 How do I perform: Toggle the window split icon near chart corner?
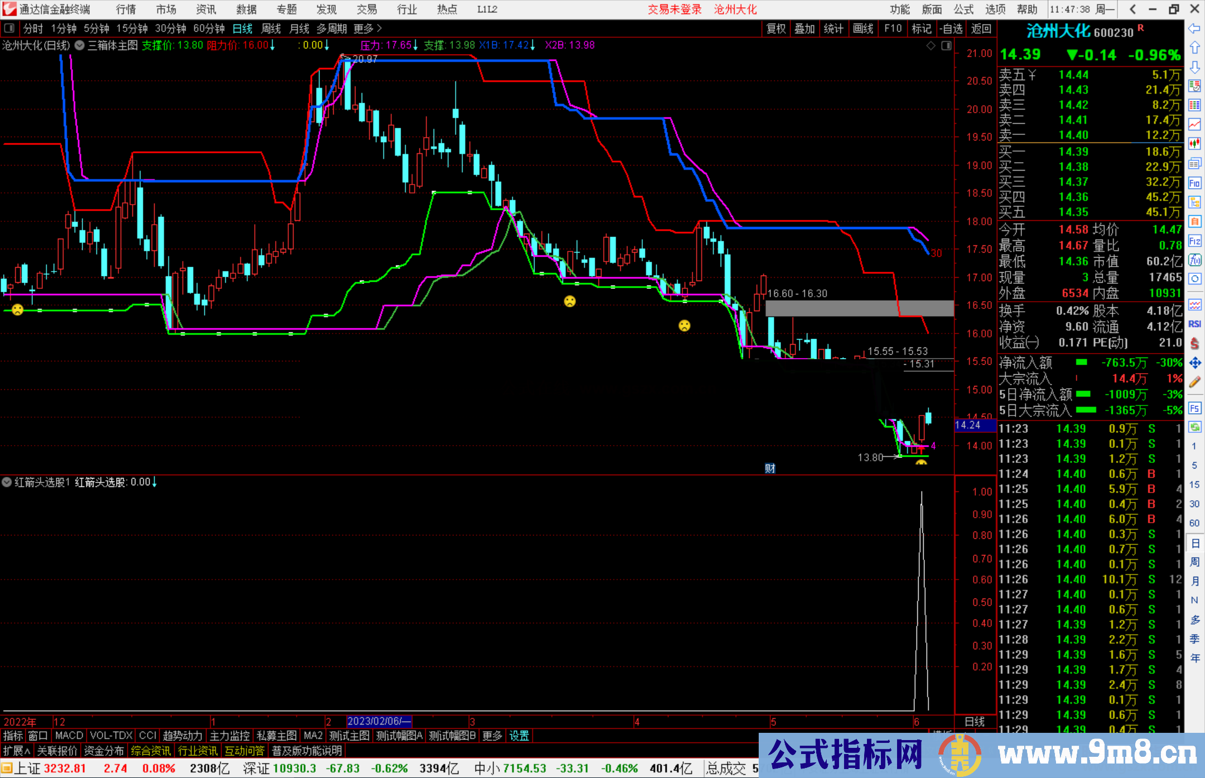(946, 46)
